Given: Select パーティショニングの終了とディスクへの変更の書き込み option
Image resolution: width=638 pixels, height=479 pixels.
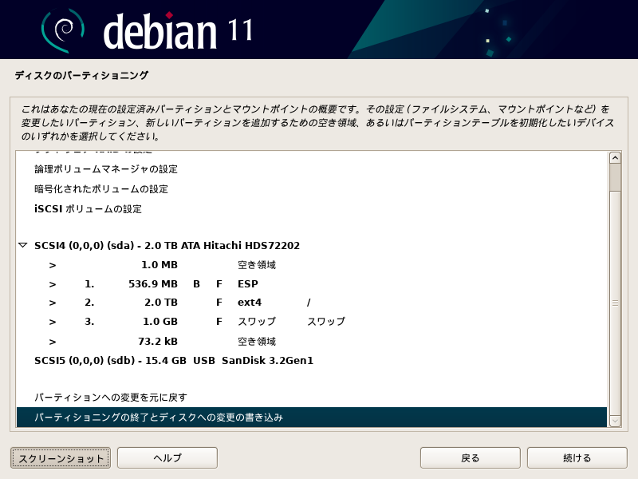Looking at the screenshot, I should (x=312, y=417).
